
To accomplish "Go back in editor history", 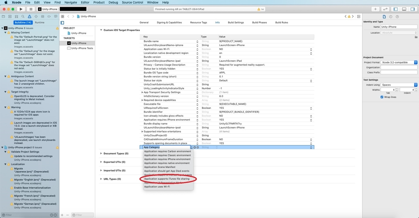I will (68, 16).
